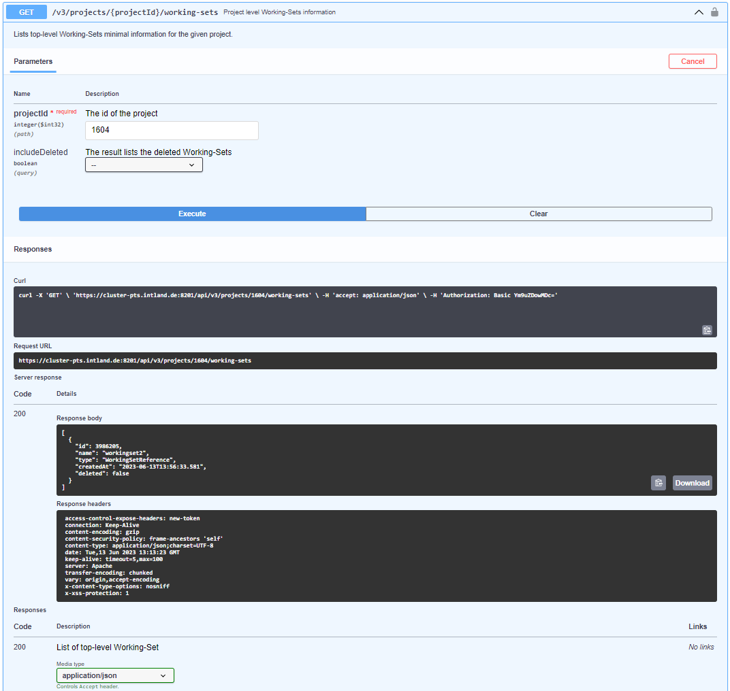Viewport: 730px width, 691px height.
Task: Click the vary header line
Action: pyautogui.click(x=112, y=580)
